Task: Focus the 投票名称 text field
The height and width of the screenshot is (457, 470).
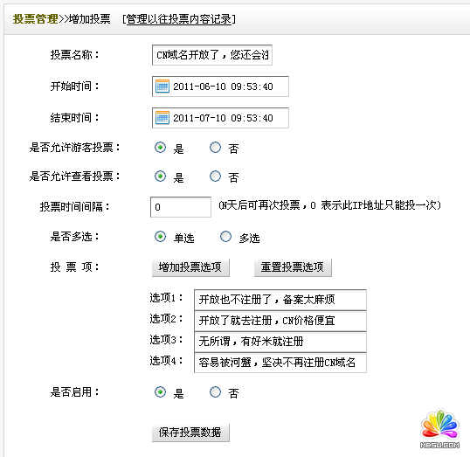Action: [x=212, y=55]
